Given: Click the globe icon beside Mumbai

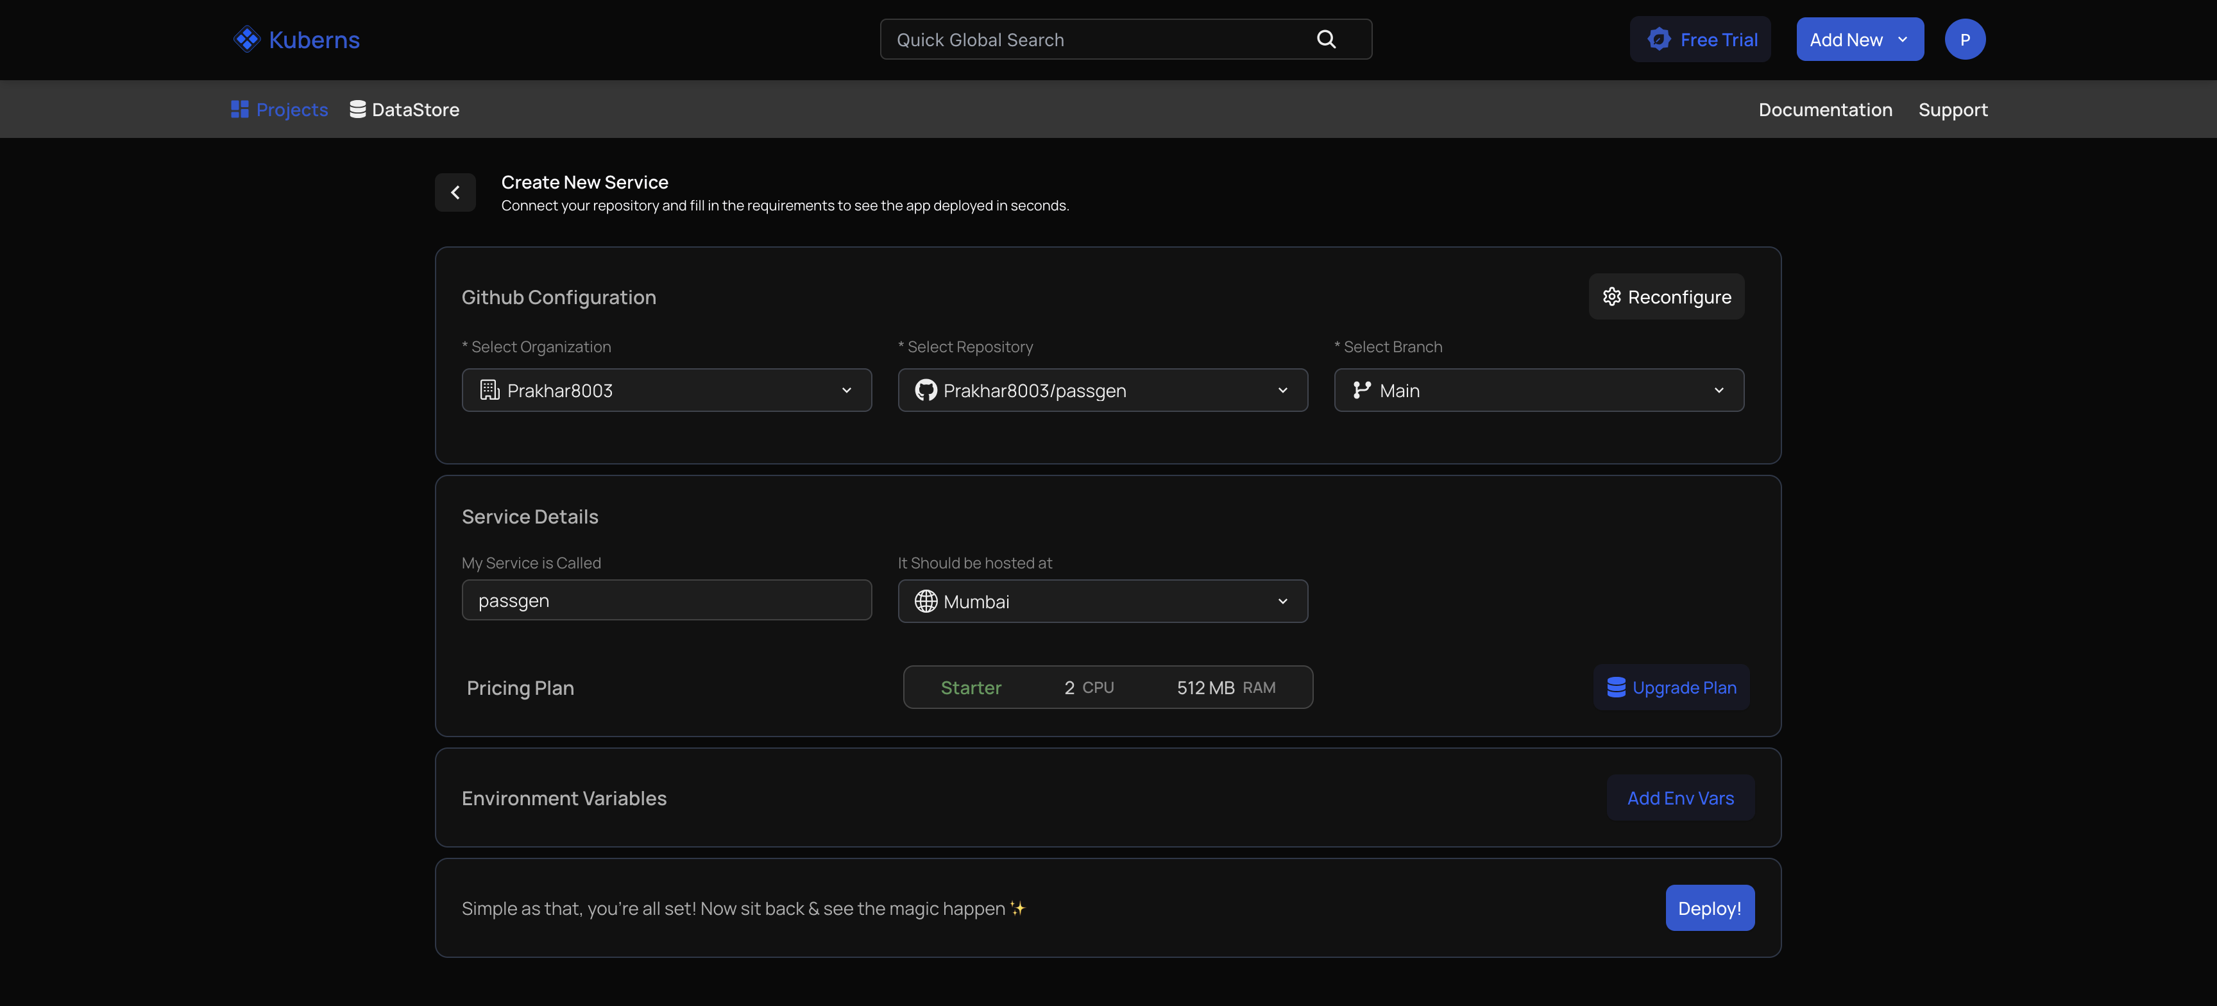Looking at the screenshot, I should (x=926, y=601).
